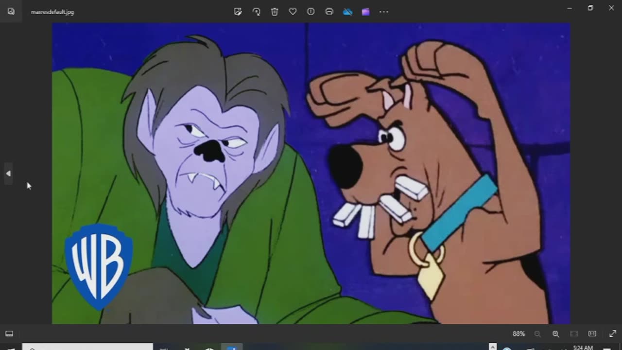Go to the previous image arrow

(8, 174)
